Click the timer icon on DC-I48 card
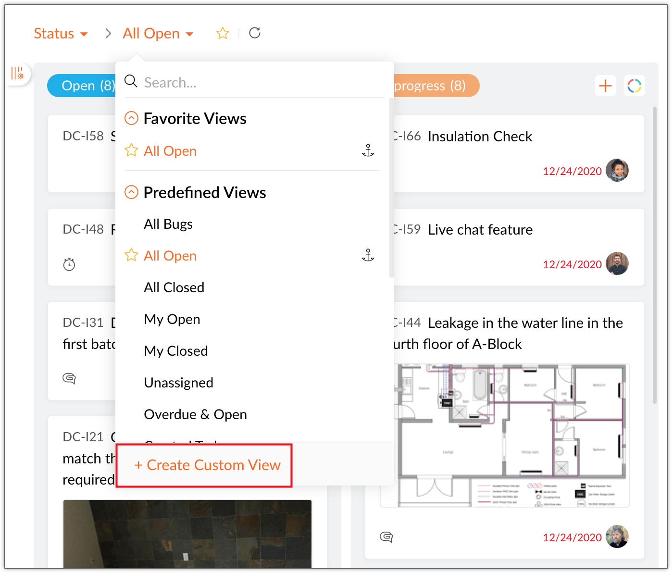672x573 pixels. point(69,264)
